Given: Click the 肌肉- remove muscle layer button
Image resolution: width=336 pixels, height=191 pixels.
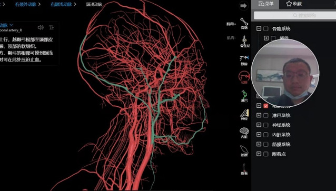Looking at the screenshot, I should point(231,38).
